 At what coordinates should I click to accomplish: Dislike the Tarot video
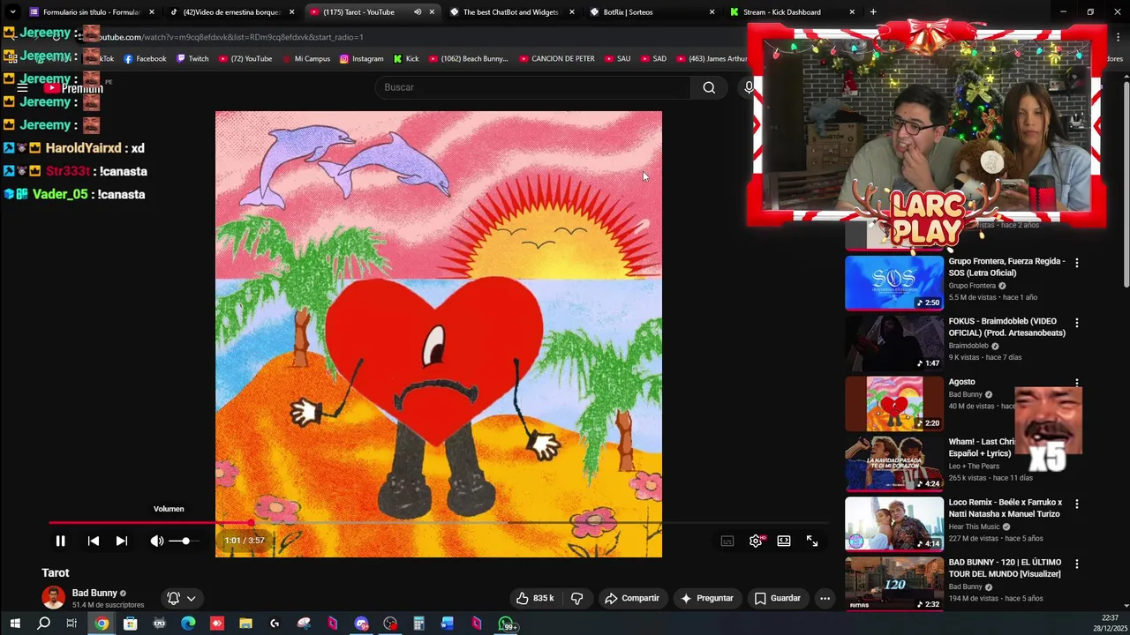(576, 598)
